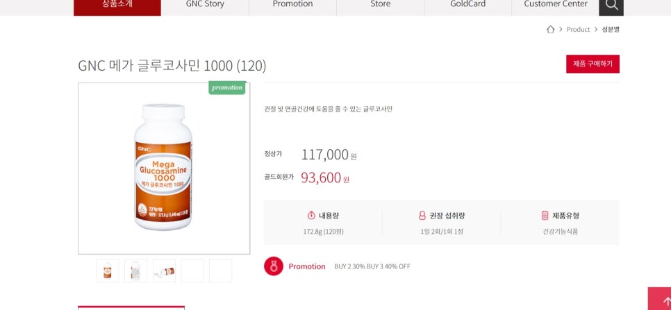The height and width of the screenshot is (310, 671).
Task: Open the Customer Center menu
Action: 555,6
